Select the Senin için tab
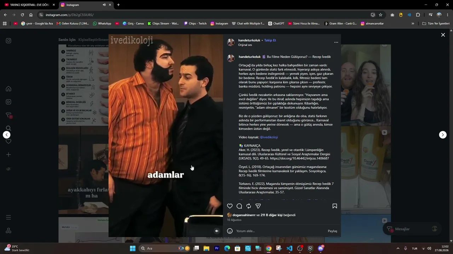The image size is (453, 254). coord(67,40)
